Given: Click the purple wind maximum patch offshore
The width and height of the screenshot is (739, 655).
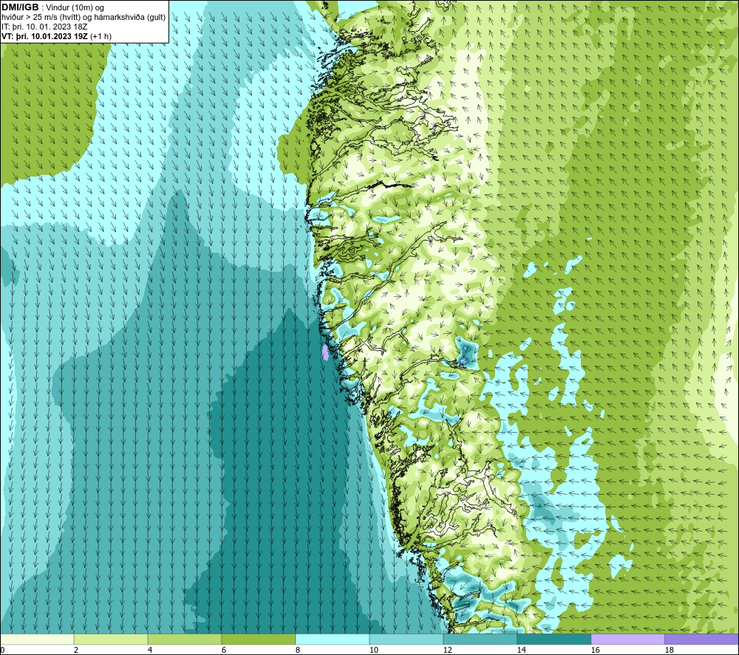Looking at the screenshot, I should click(x=324, y=352).
